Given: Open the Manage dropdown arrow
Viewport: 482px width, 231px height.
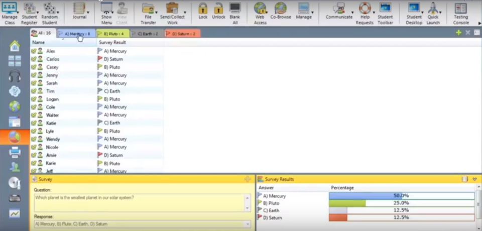Looking at the screenshot, I should click(312, 13).
